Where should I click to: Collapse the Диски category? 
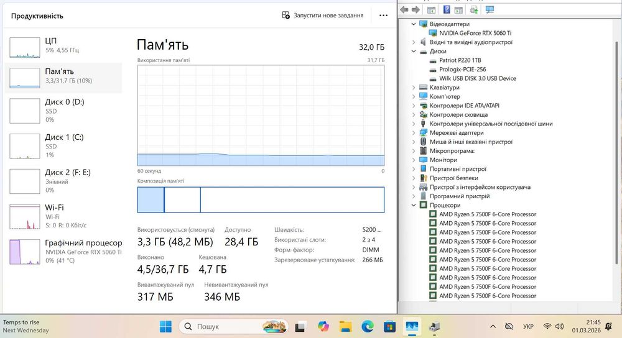click(414, 51)
